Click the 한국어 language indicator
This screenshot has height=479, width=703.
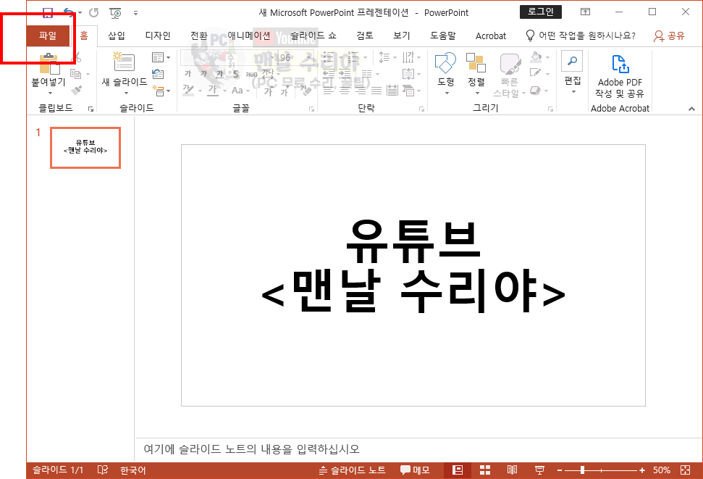click(132, 470)
